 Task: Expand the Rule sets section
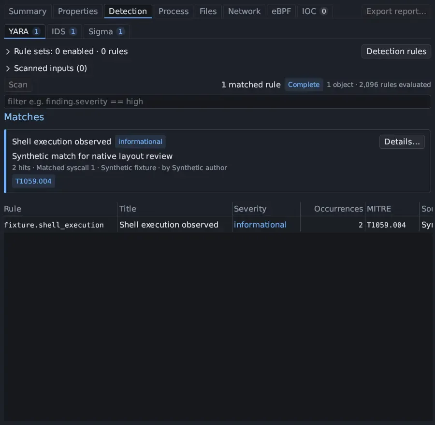coord(67,52)
